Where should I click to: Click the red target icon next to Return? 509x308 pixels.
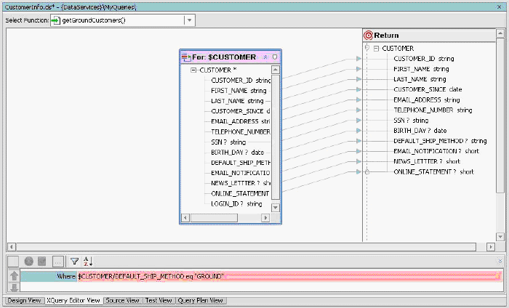(368, 36)
